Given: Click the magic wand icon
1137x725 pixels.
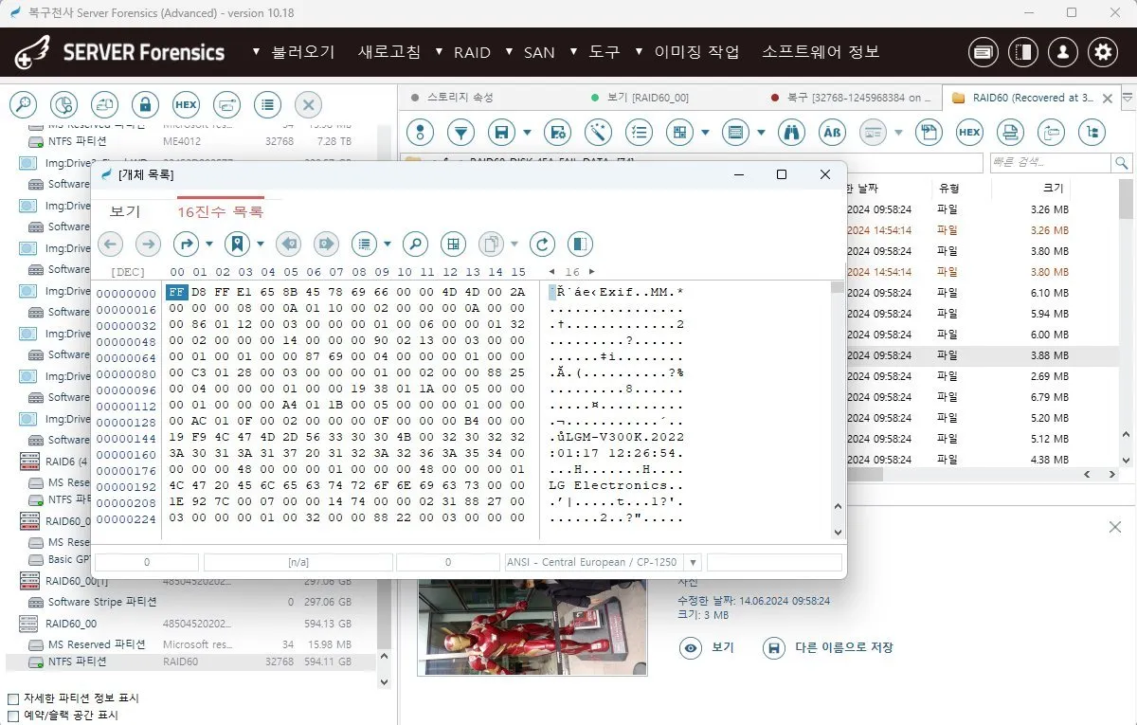Looking at the screenshot, I should (x=599, y=132).
